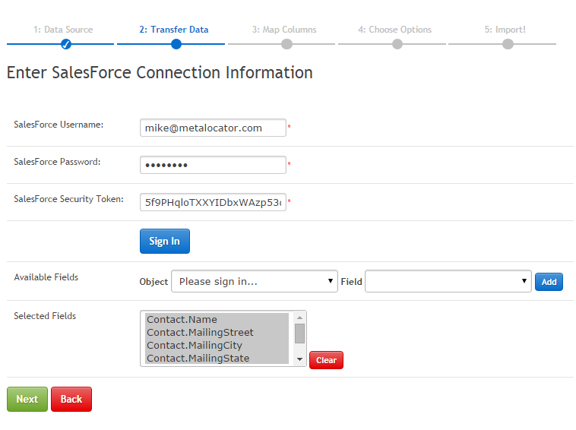The image size is (576, 430).
Task: Focus the SalesForce Username field
Action: (x=213, y=128)
